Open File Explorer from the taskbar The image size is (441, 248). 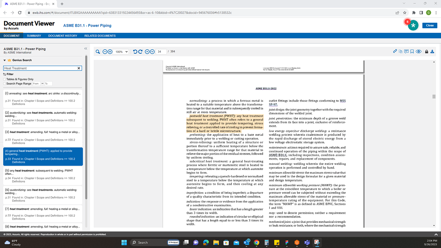point(216,242)
